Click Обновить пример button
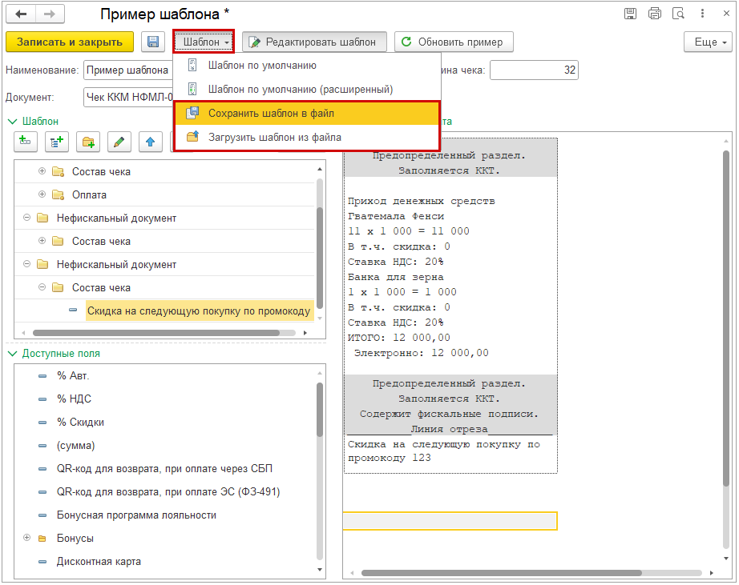Viewport: 739px width, 585px height. [x=454, y=42]
